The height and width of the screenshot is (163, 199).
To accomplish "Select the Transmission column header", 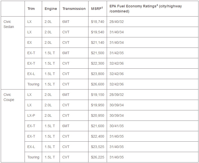I will tap(74, 9).
